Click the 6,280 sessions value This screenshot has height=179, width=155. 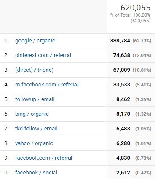123,143
